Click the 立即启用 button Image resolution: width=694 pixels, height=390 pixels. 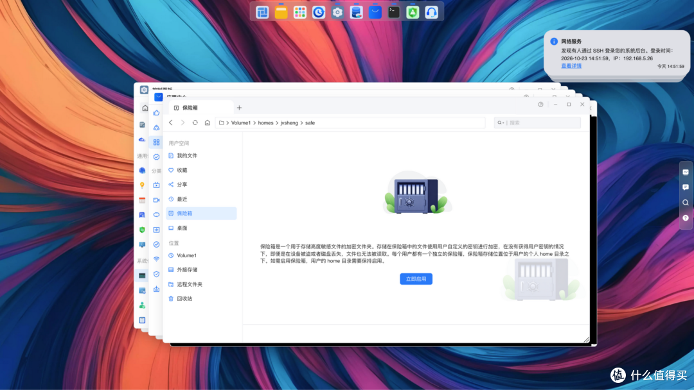pyautogui.click(x=416, y=278)
